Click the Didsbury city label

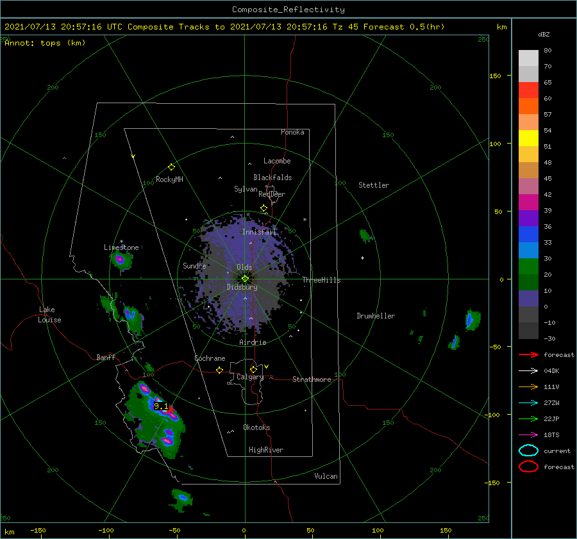[242, 287]
